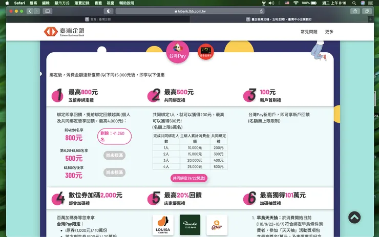Open the 輔助說明 menu

[x=127, y=3]
